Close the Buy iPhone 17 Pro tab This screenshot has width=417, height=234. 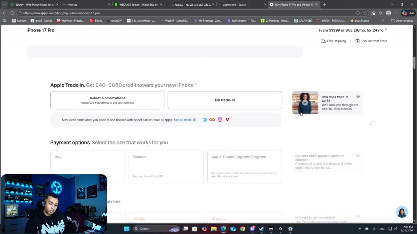point(317,5)
